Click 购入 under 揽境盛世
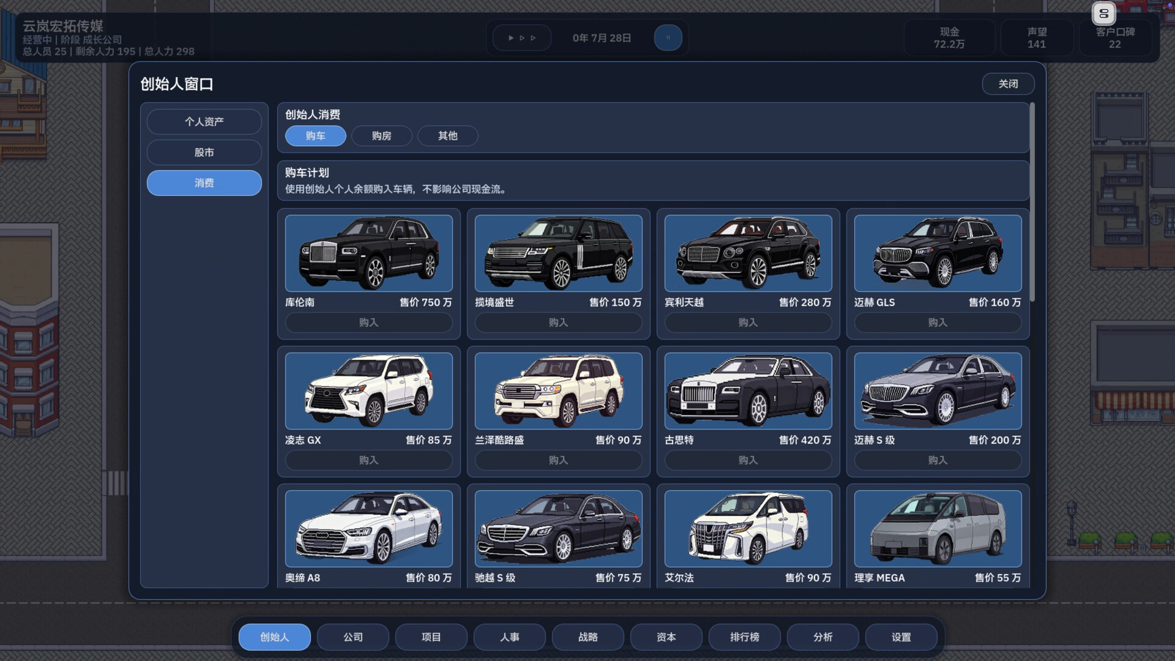 pyautogui.click(x=559, y=323)
